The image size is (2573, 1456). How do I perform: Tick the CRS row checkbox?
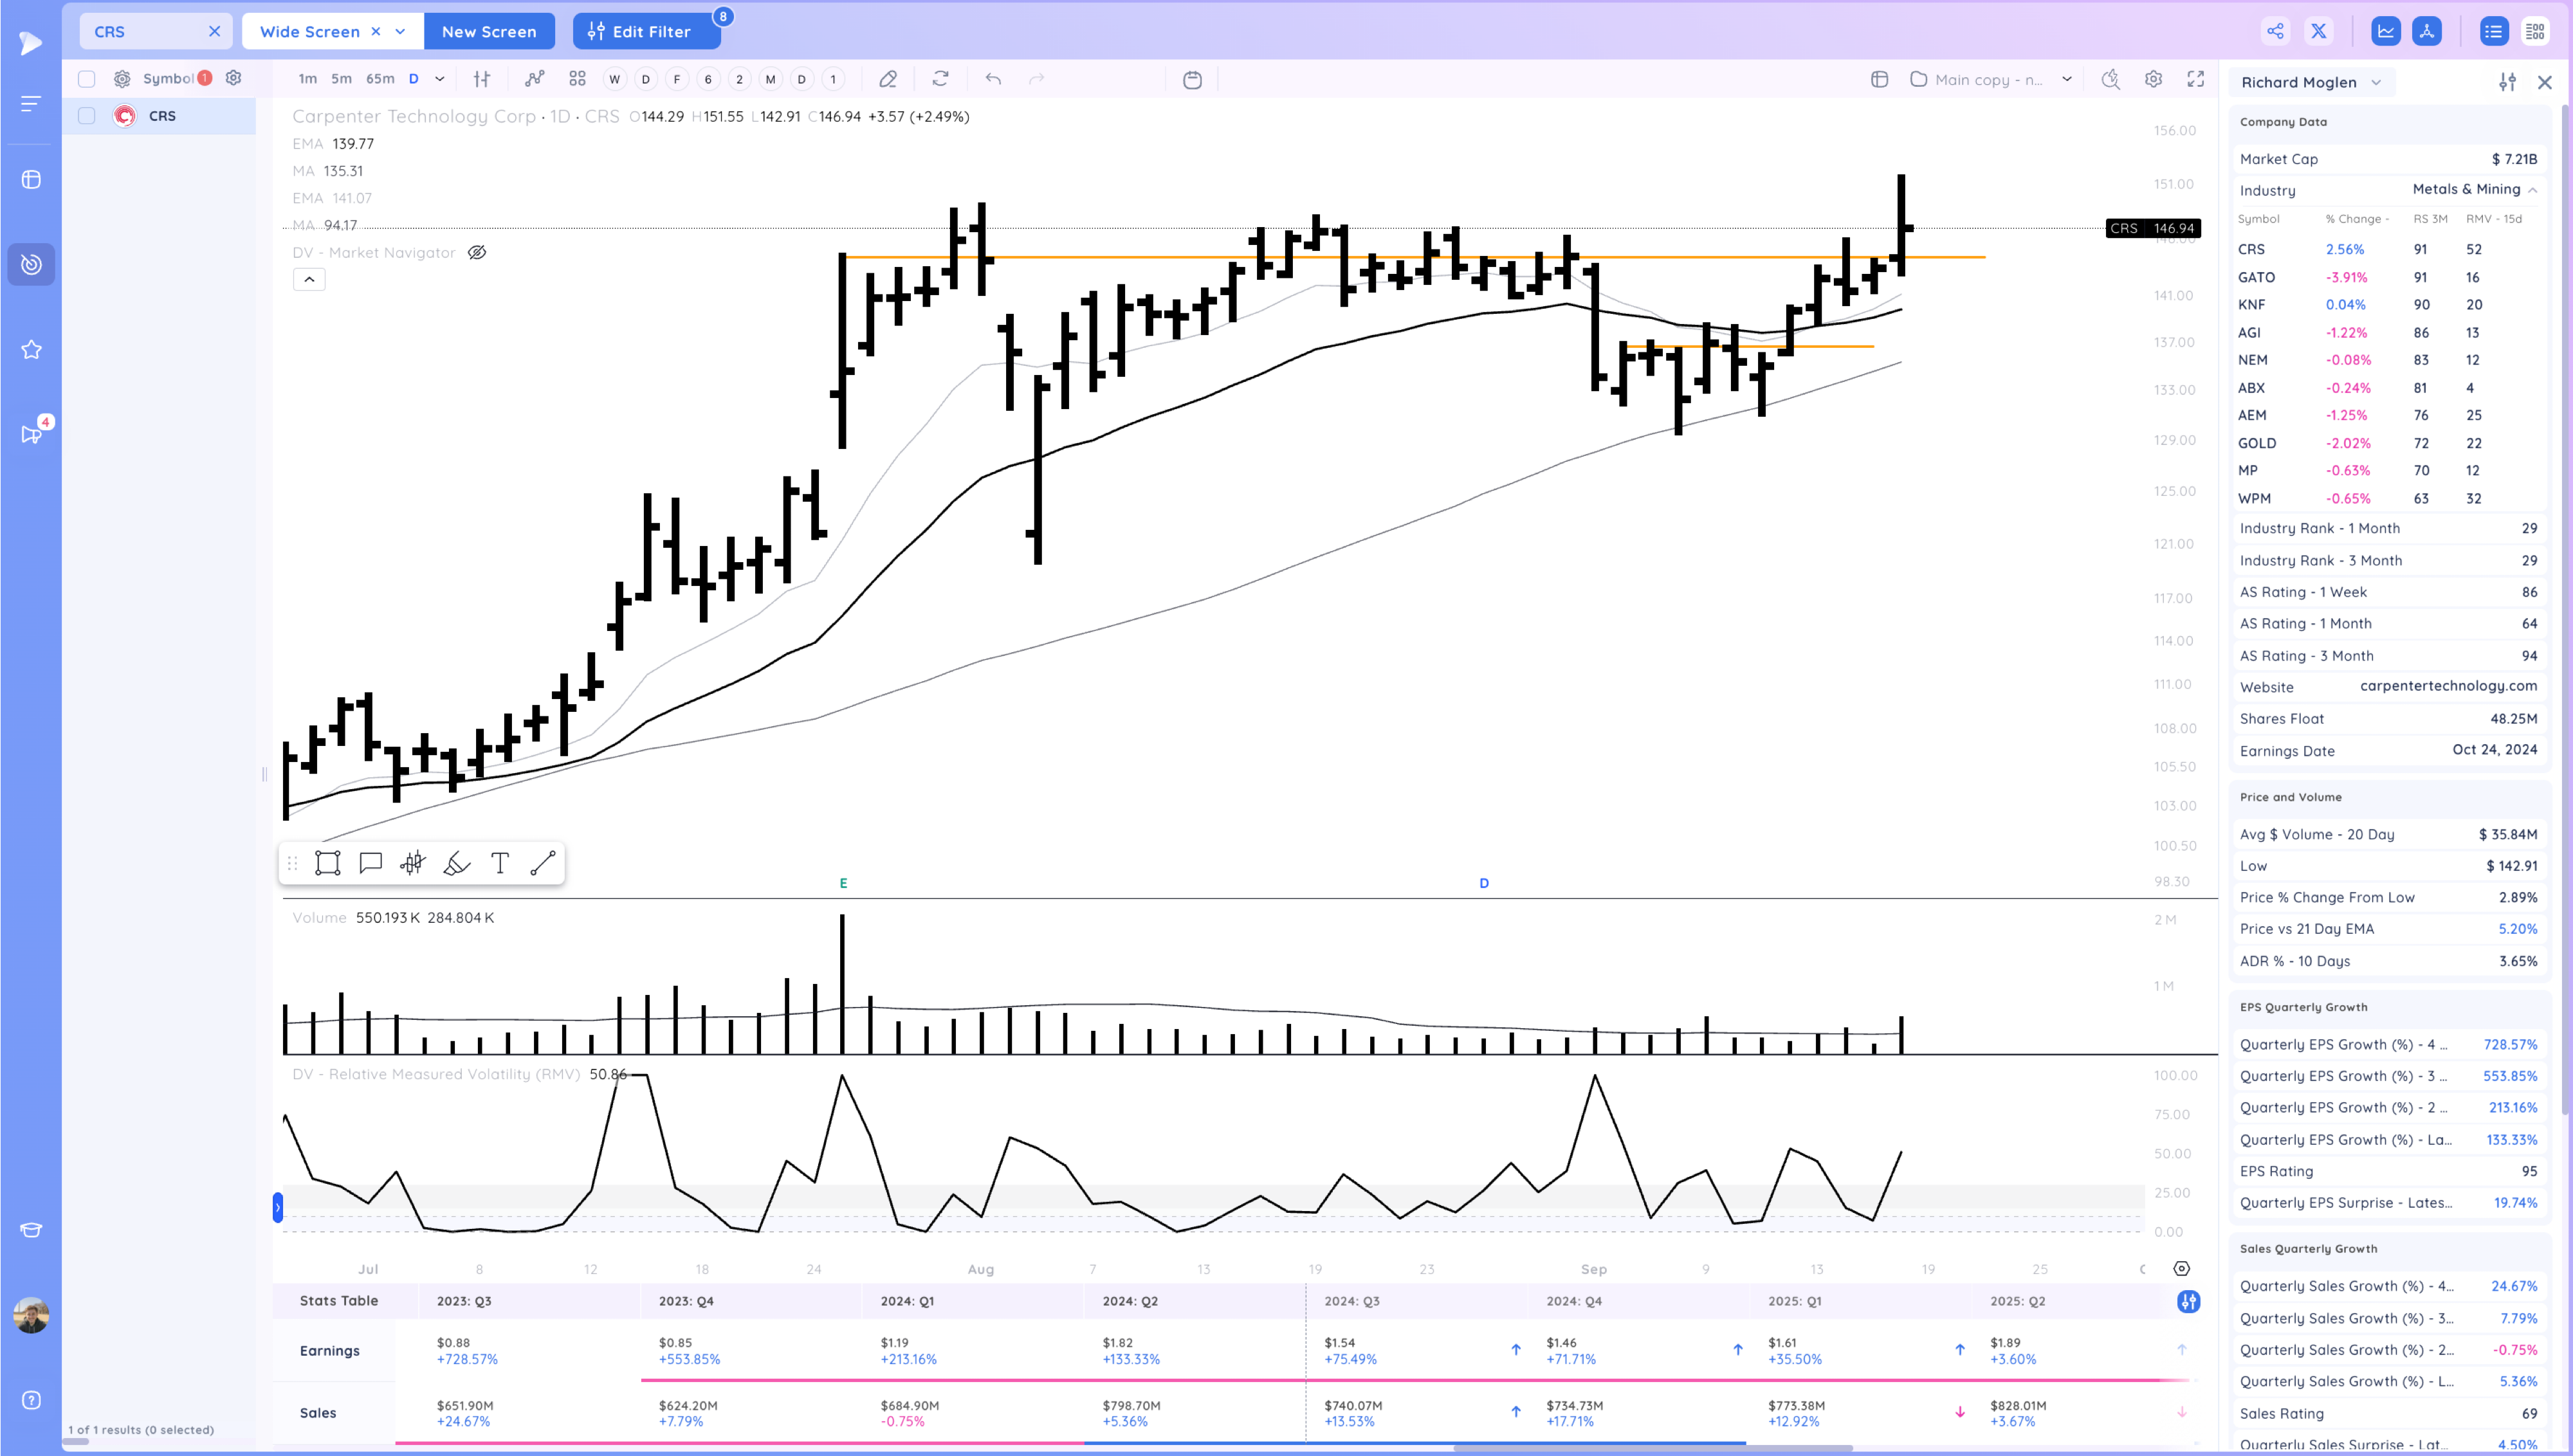(87, 116)
